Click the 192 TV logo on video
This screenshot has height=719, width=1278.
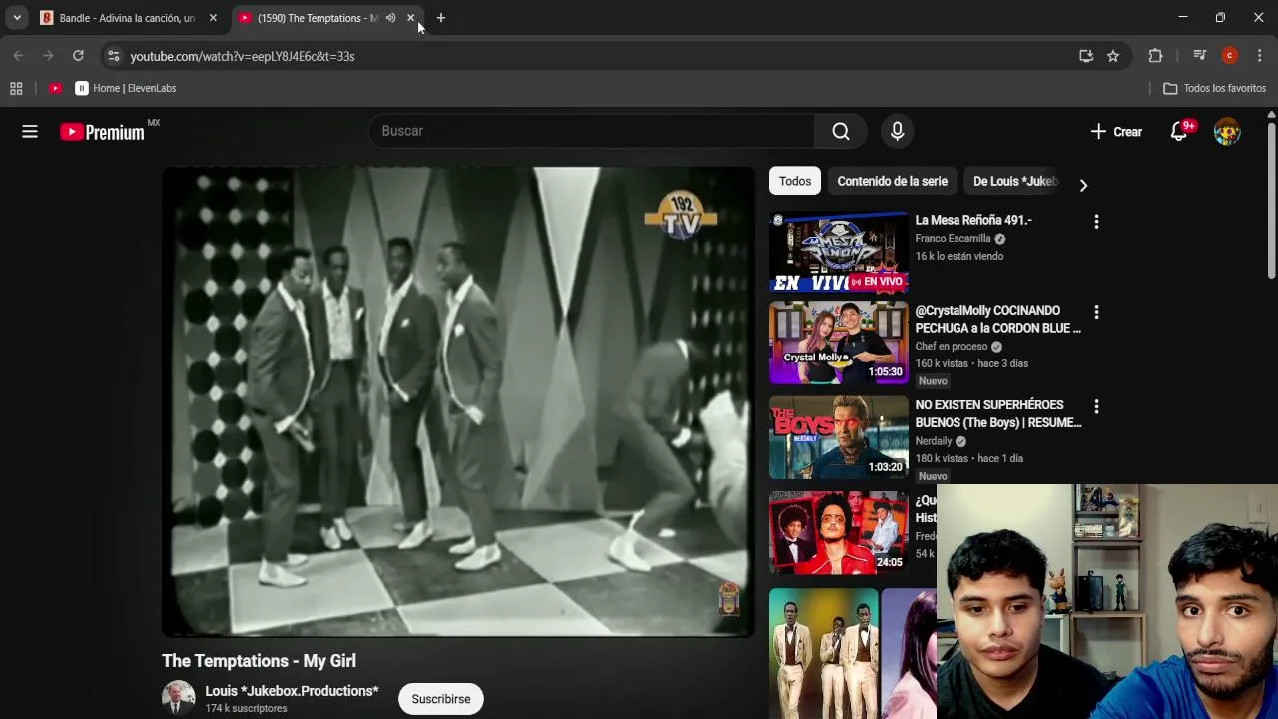pos(681,217)
